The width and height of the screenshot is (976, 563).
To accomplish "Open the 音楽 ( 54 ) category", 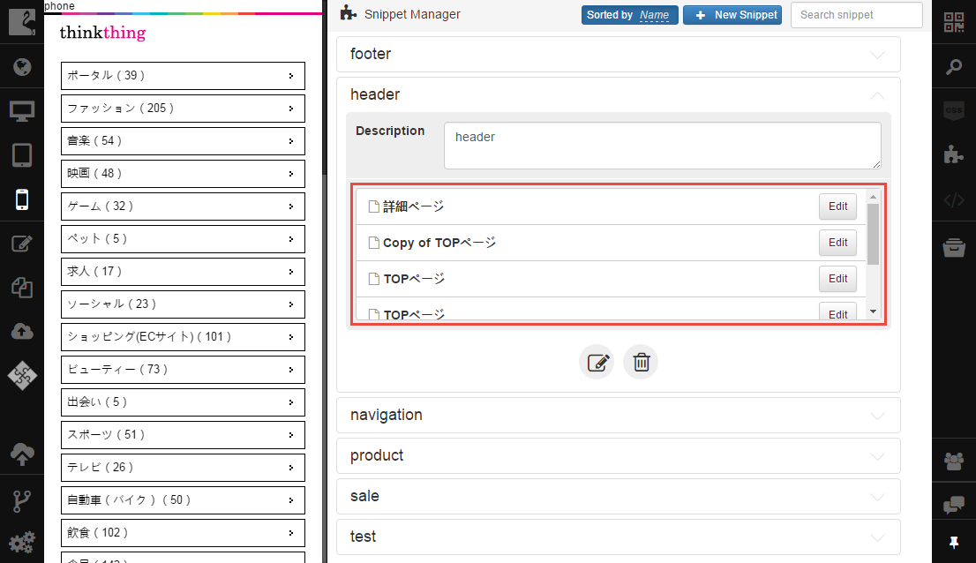I will (183, 141).
